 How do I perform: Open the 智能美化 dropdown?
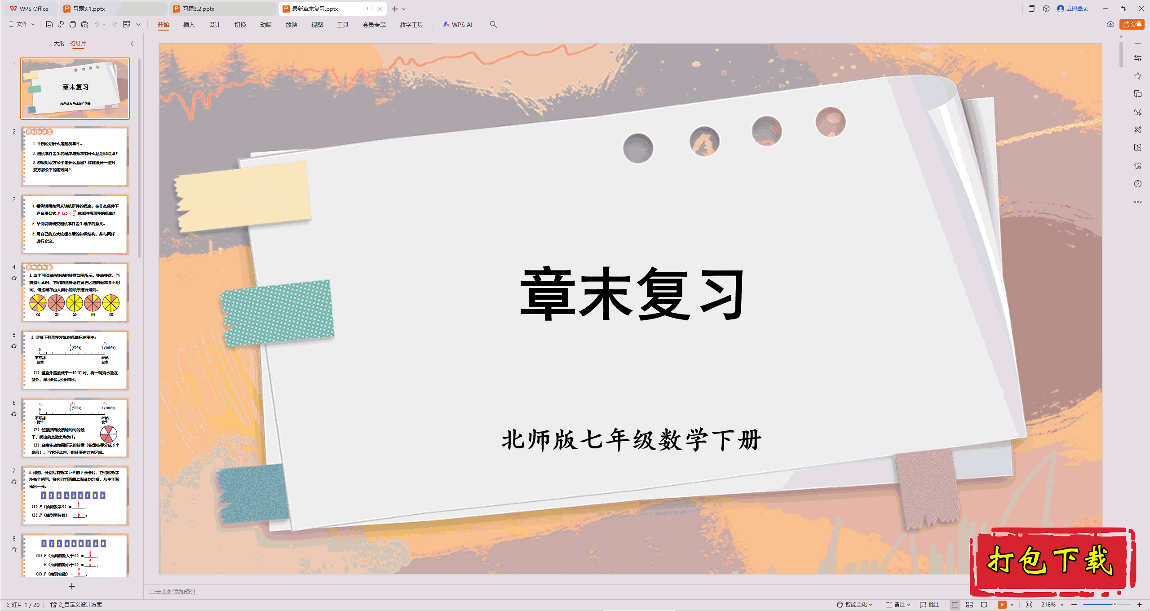tap(854, 605)
